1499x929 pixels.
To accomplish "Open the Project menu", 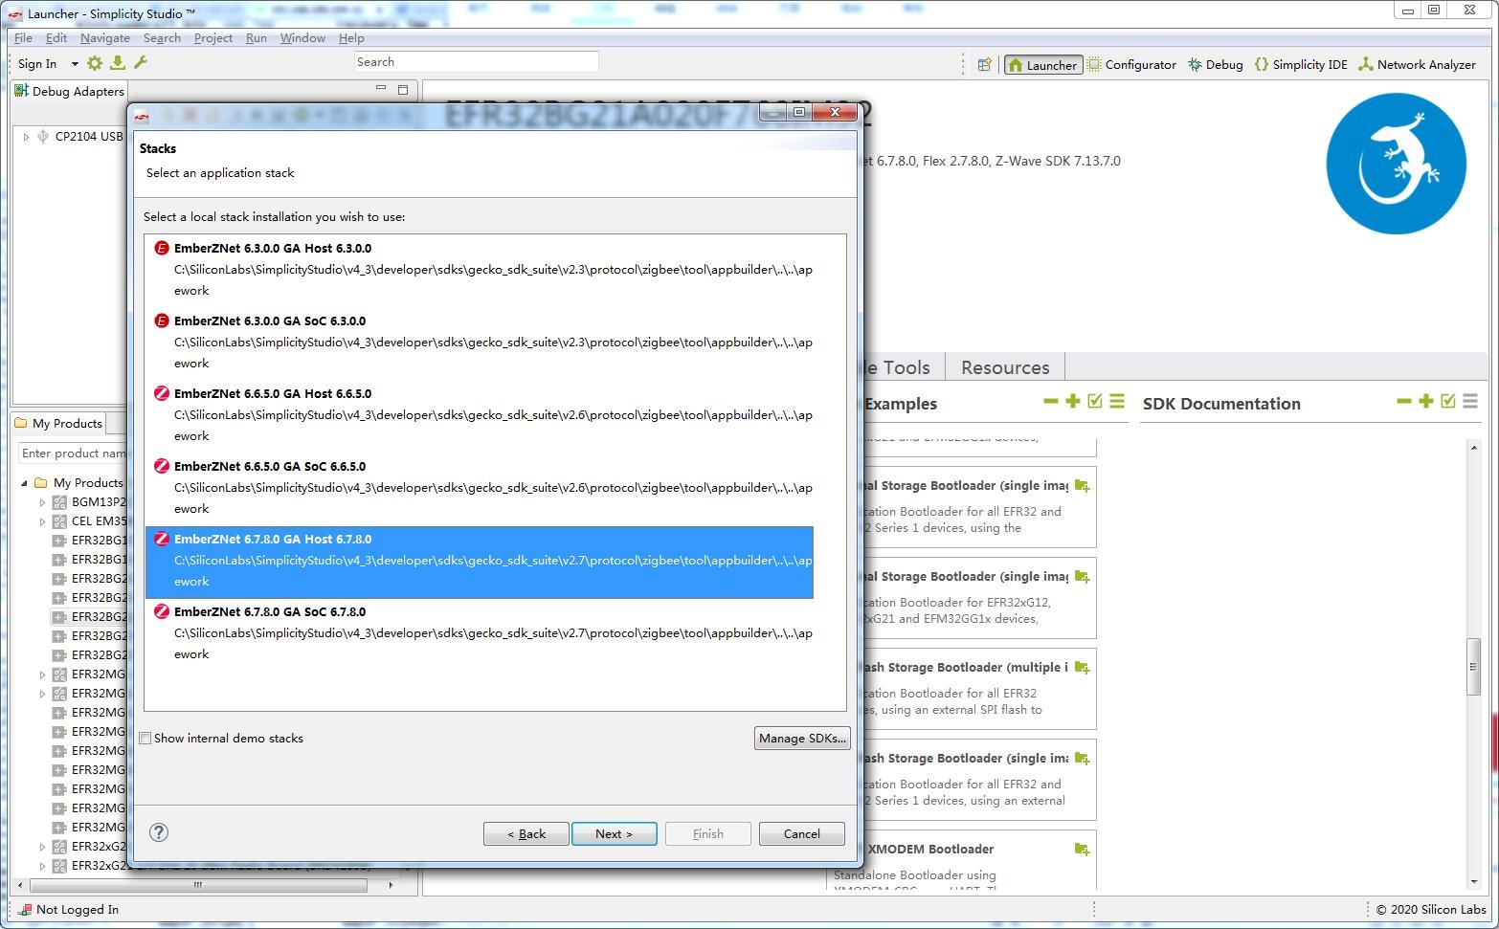I will click(213, 38).
